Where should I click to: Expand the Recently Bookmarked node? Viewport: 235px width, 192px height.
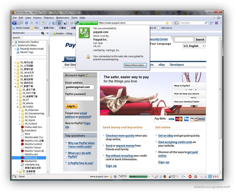(15, 49)
